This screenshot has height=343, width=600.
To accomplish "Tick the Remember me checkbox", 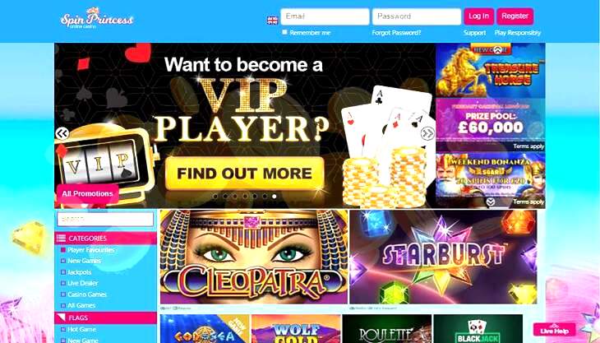I will [284, 32].
